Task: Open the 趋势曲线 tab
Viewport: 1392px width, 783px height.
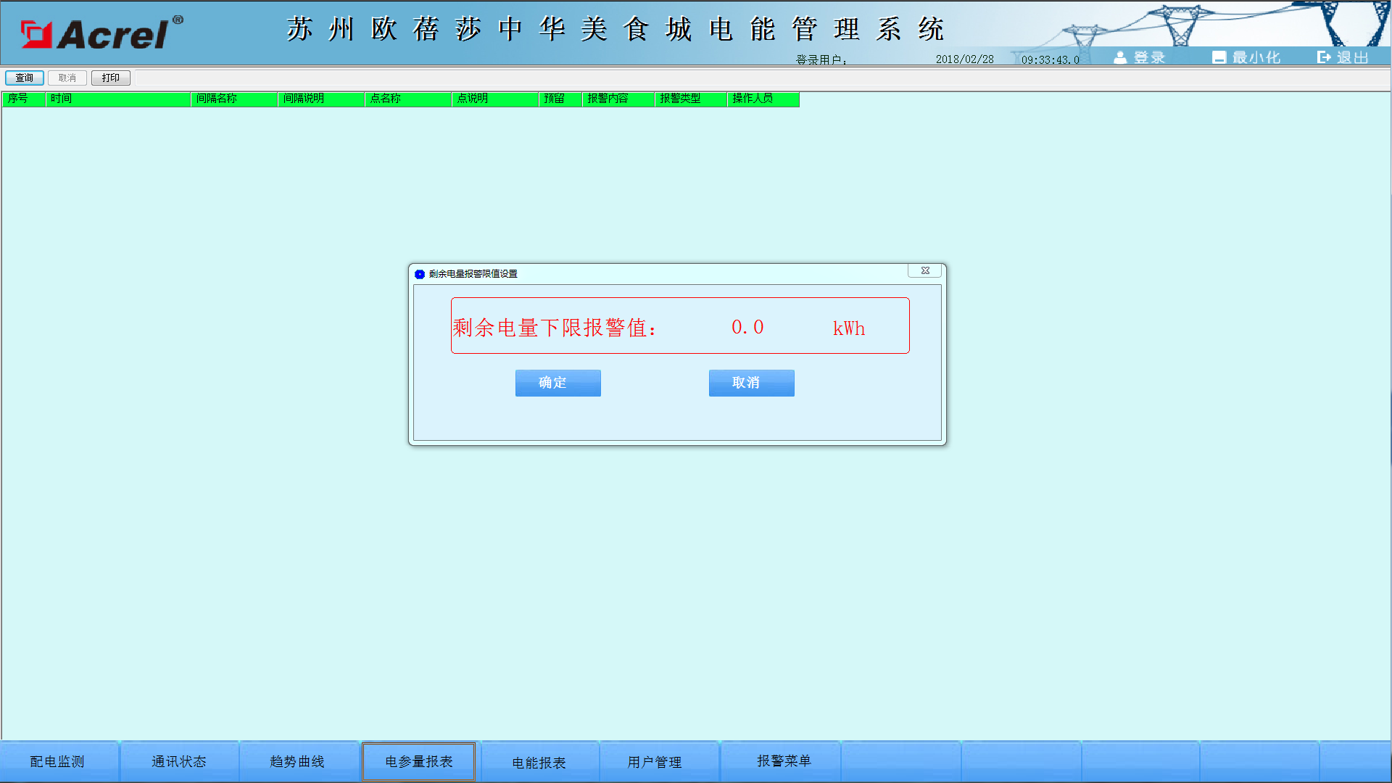Action: click(297, 761)
